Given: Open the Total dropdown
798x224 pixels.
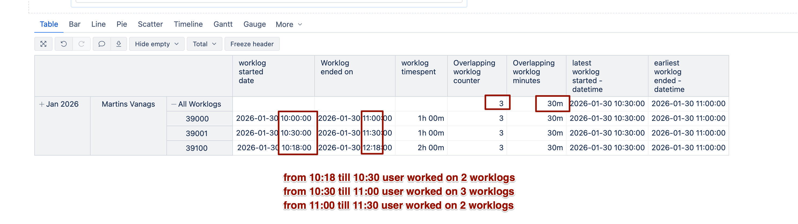Looking at the screenshot, I should tap(204, 44).
